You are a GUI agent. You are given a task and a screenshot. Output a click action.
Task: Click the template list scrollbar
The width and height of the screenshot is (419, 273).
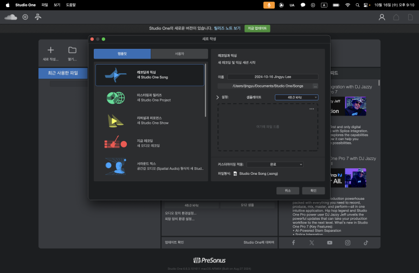(x=205, y=90)
